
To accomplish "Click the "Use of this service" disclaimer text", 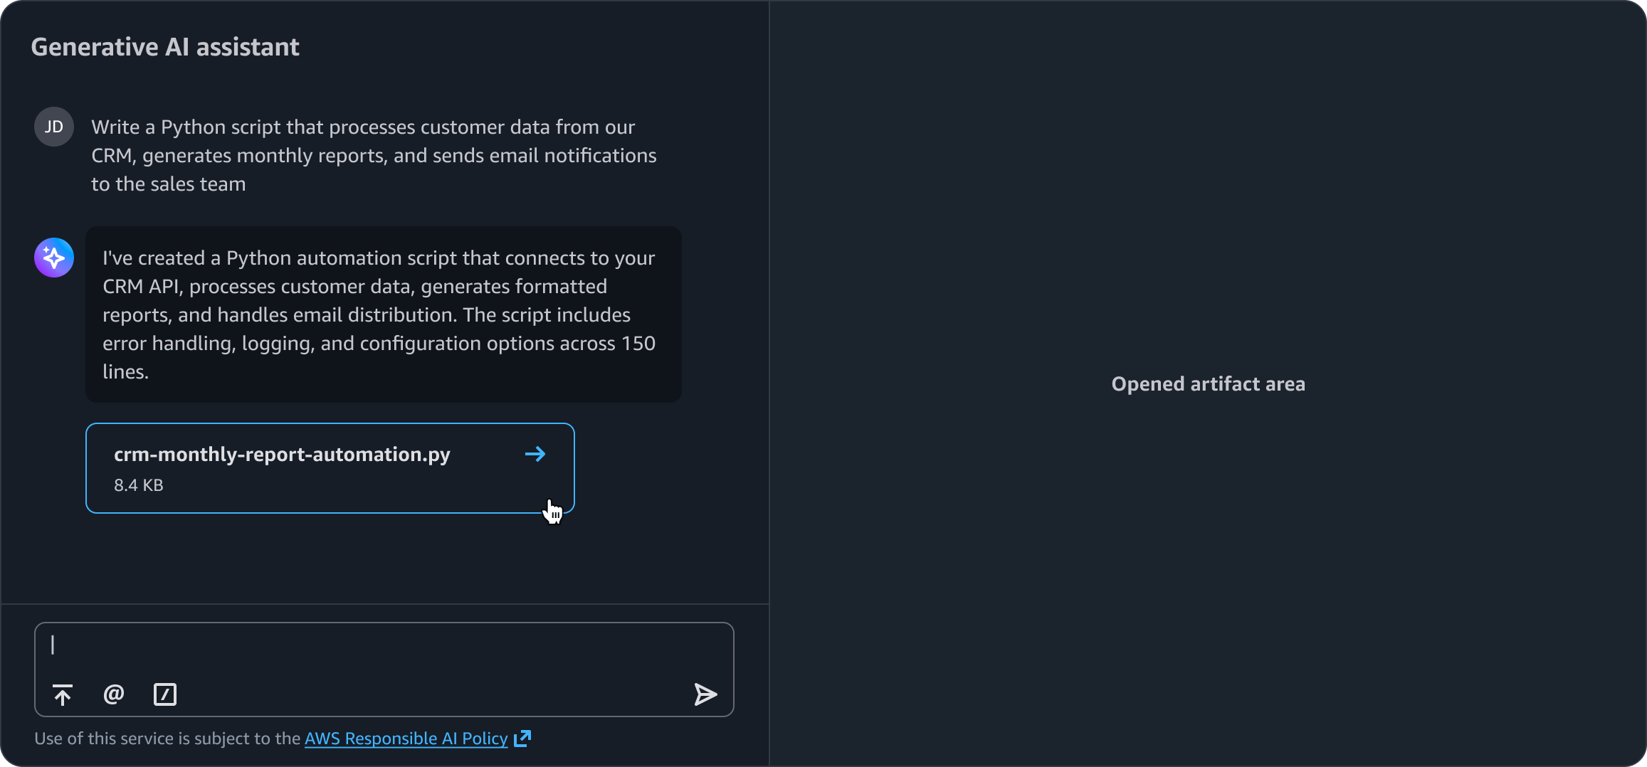I will [x=168, y=739].
